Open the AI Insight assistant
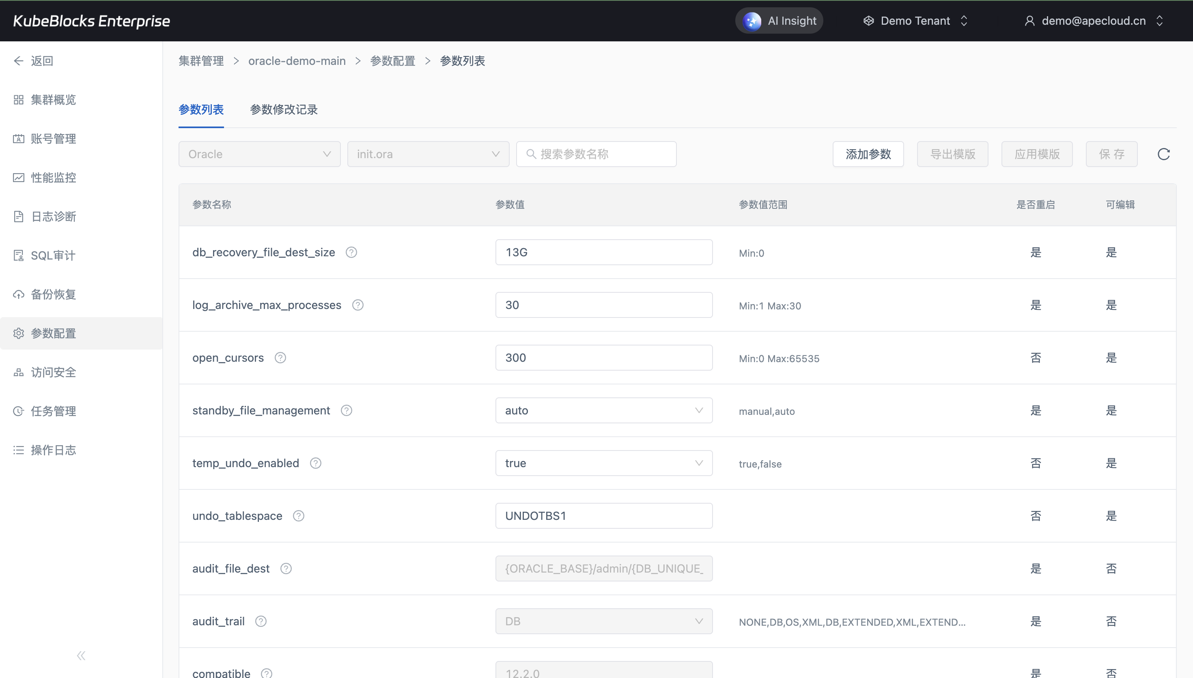1193x678 pixels. tap(779, 21)
